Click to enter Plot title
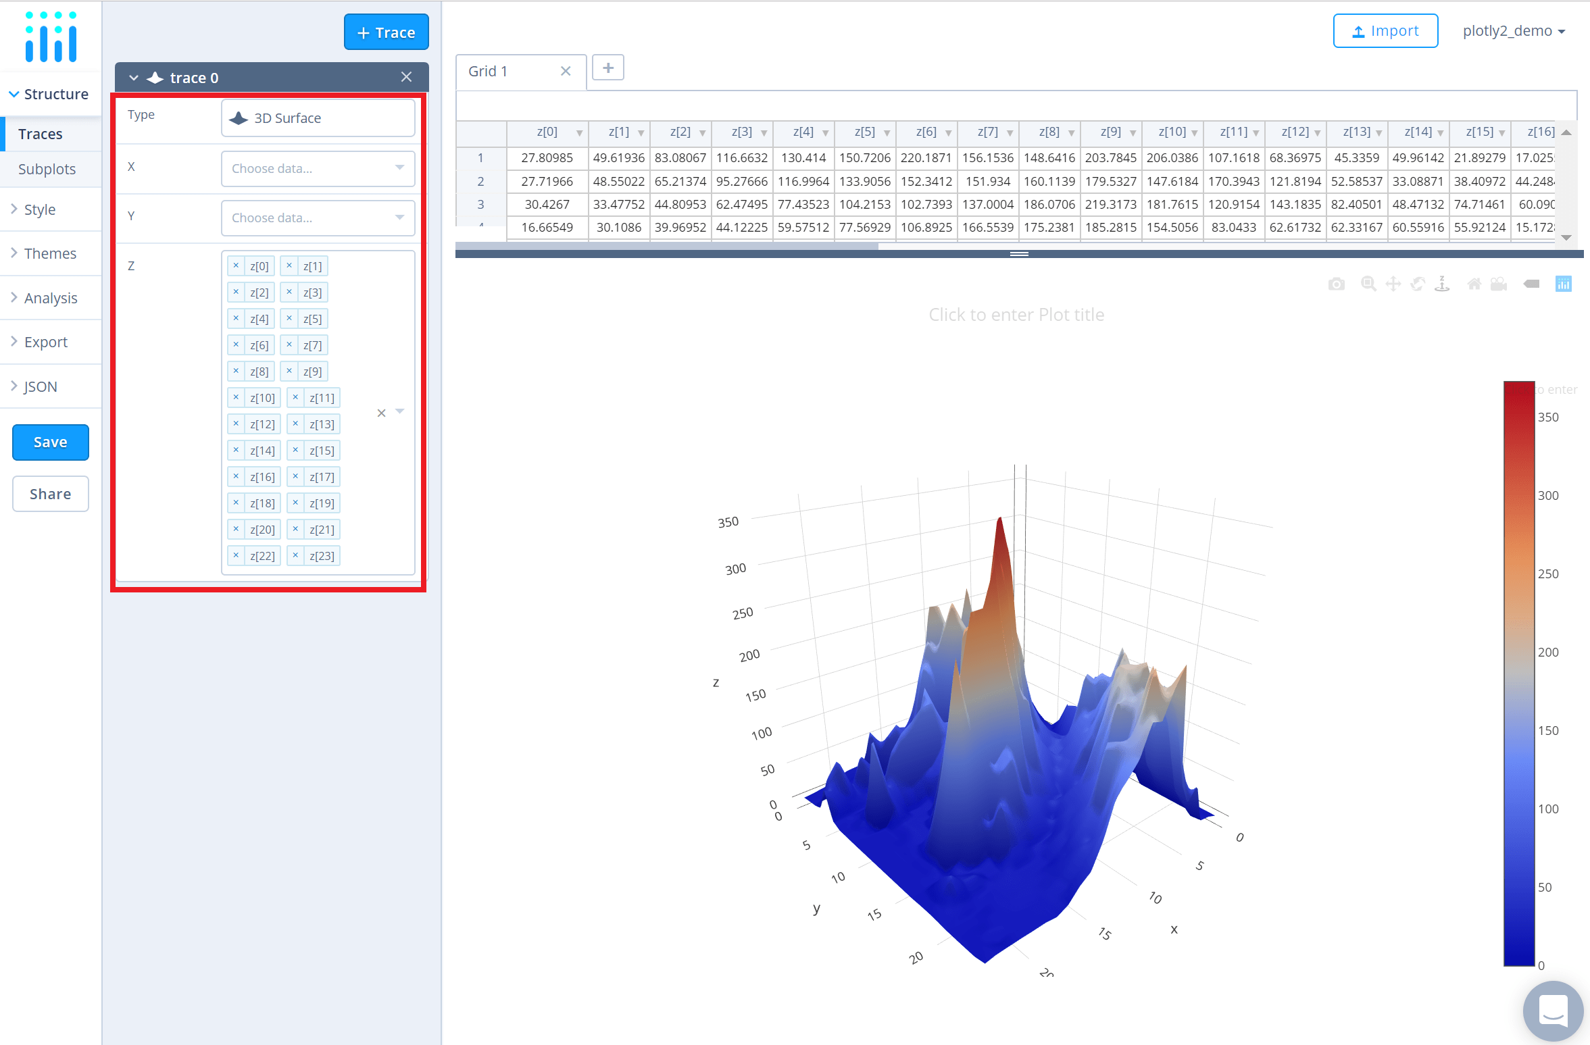The image size is (1590, 1045). click(1016, 315)
